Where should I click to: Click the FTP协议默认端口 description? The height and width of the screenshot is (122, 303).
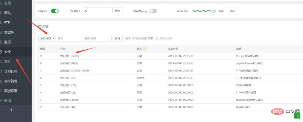tap(246, 93)
